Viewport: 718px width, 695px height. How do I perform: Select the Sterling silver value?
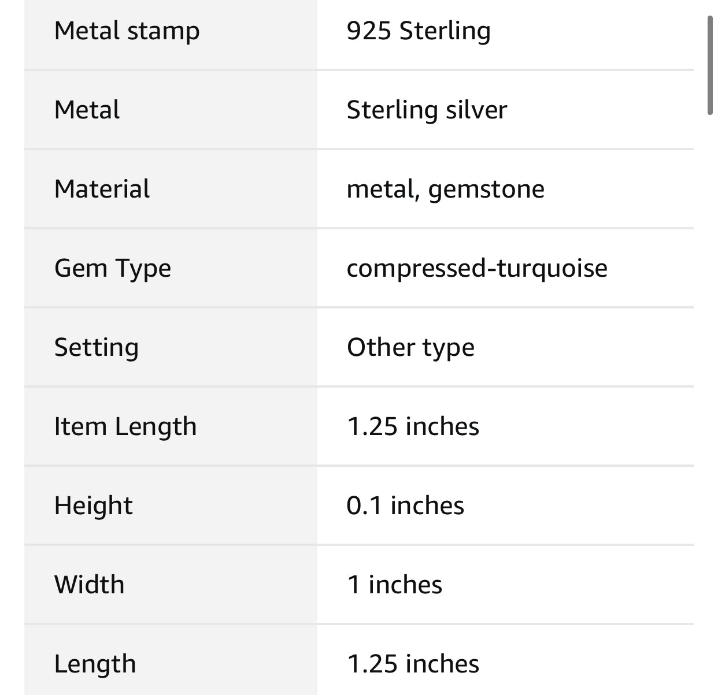[x=427, y=110]
